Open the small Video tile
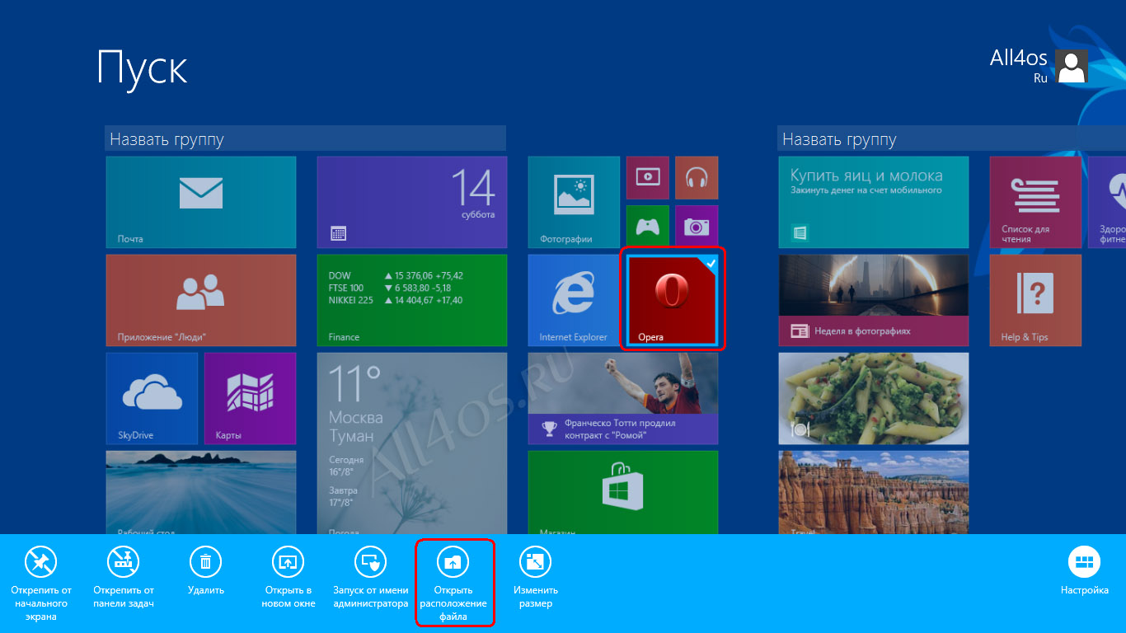Viewport: 1126px width, 633px height. (648, 177)
